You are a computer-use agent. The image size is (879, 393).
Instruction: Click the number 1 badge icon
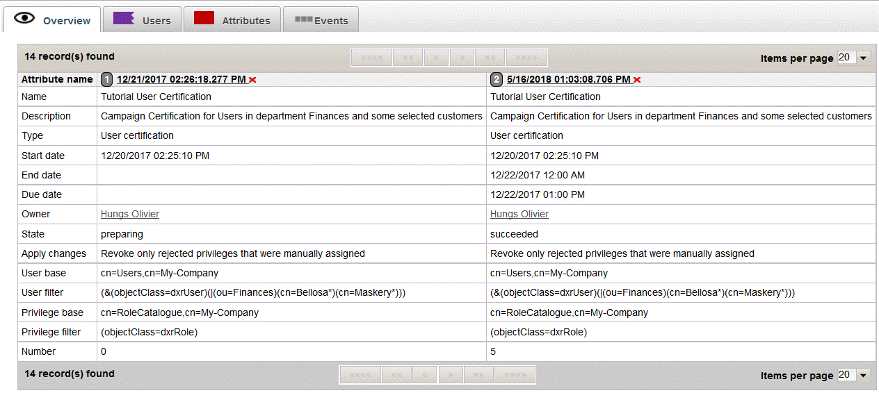pyautogui.click(x=107, y=79)
